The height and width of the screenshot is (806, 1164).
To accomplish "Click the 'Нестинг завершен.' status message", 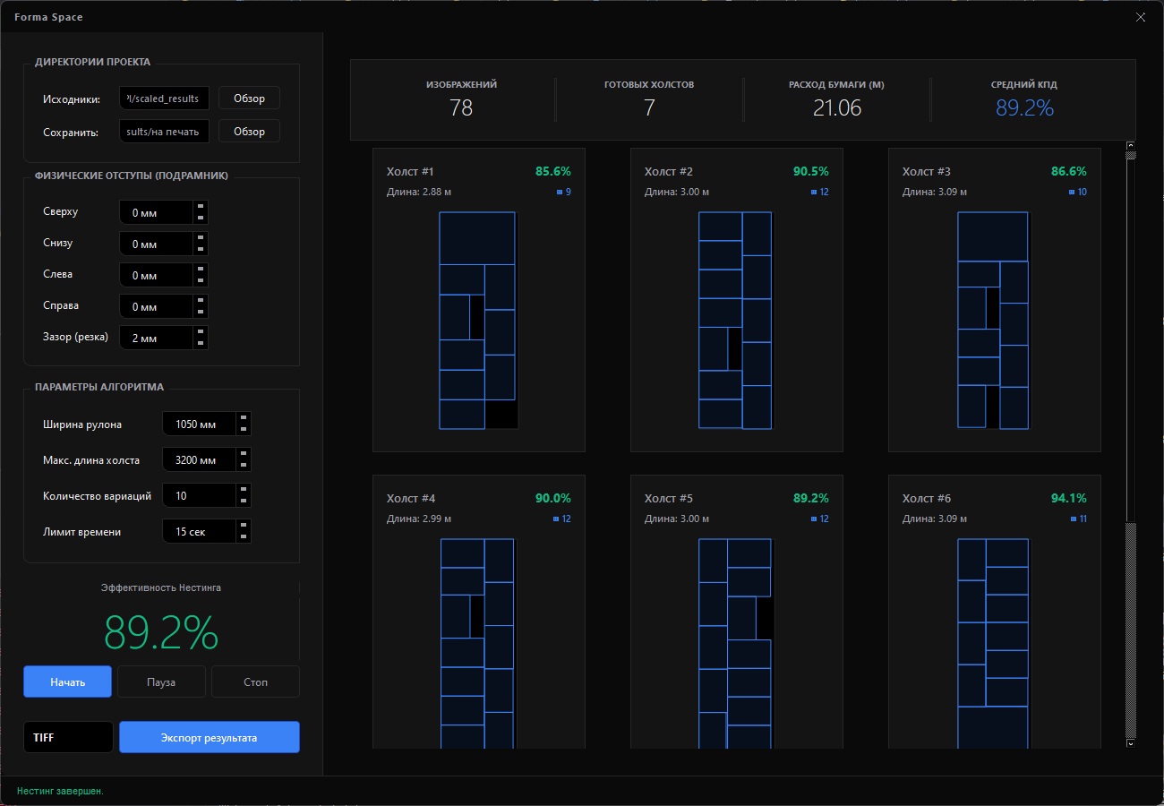I will pyautogui.click(x=60, y=792).
